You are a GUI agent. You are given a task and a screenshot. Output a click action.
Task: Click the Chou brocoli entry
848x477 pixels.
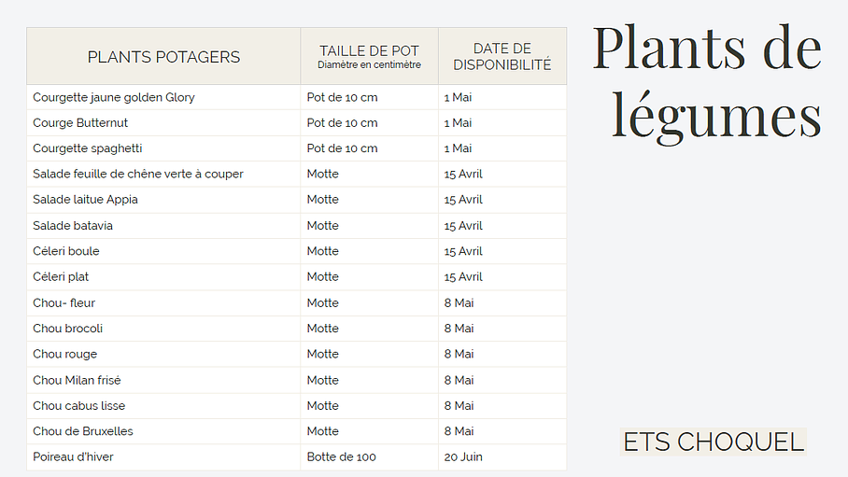point(67,329)
